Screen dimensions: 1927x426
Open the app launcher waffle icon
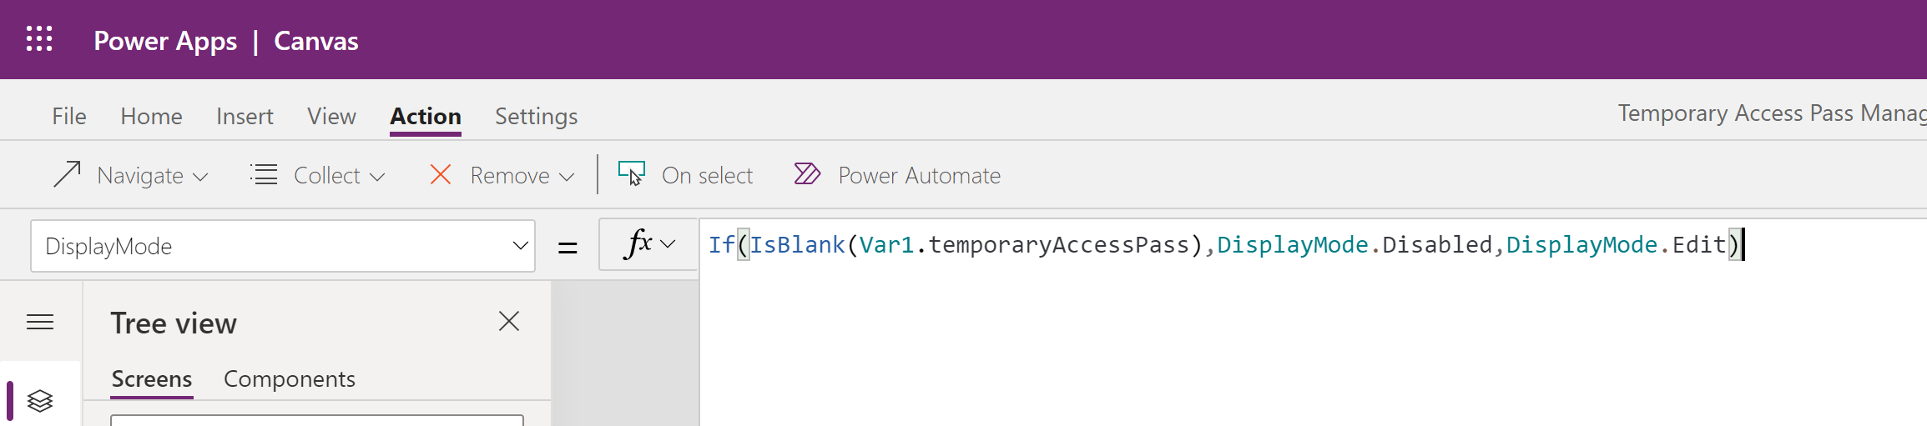(x=39, y=39)
